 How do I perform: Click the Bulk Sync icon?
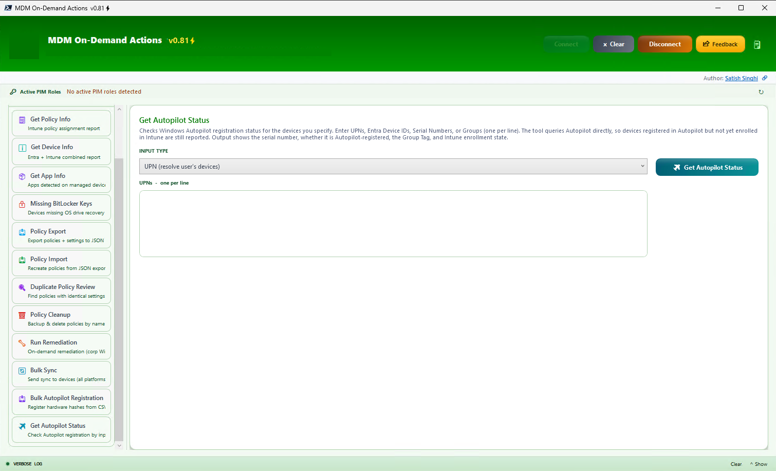22,371
